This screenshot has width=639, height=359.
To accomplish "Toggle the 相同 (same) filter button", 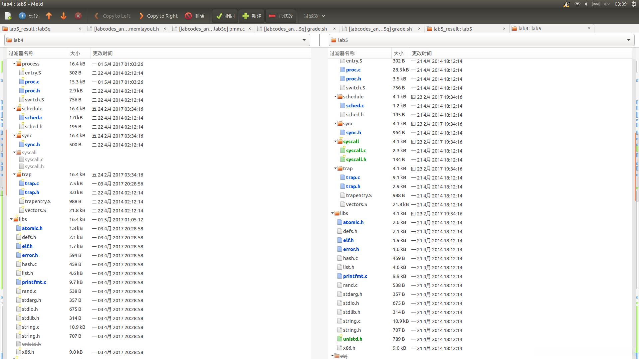I will (x=225, y=16).
